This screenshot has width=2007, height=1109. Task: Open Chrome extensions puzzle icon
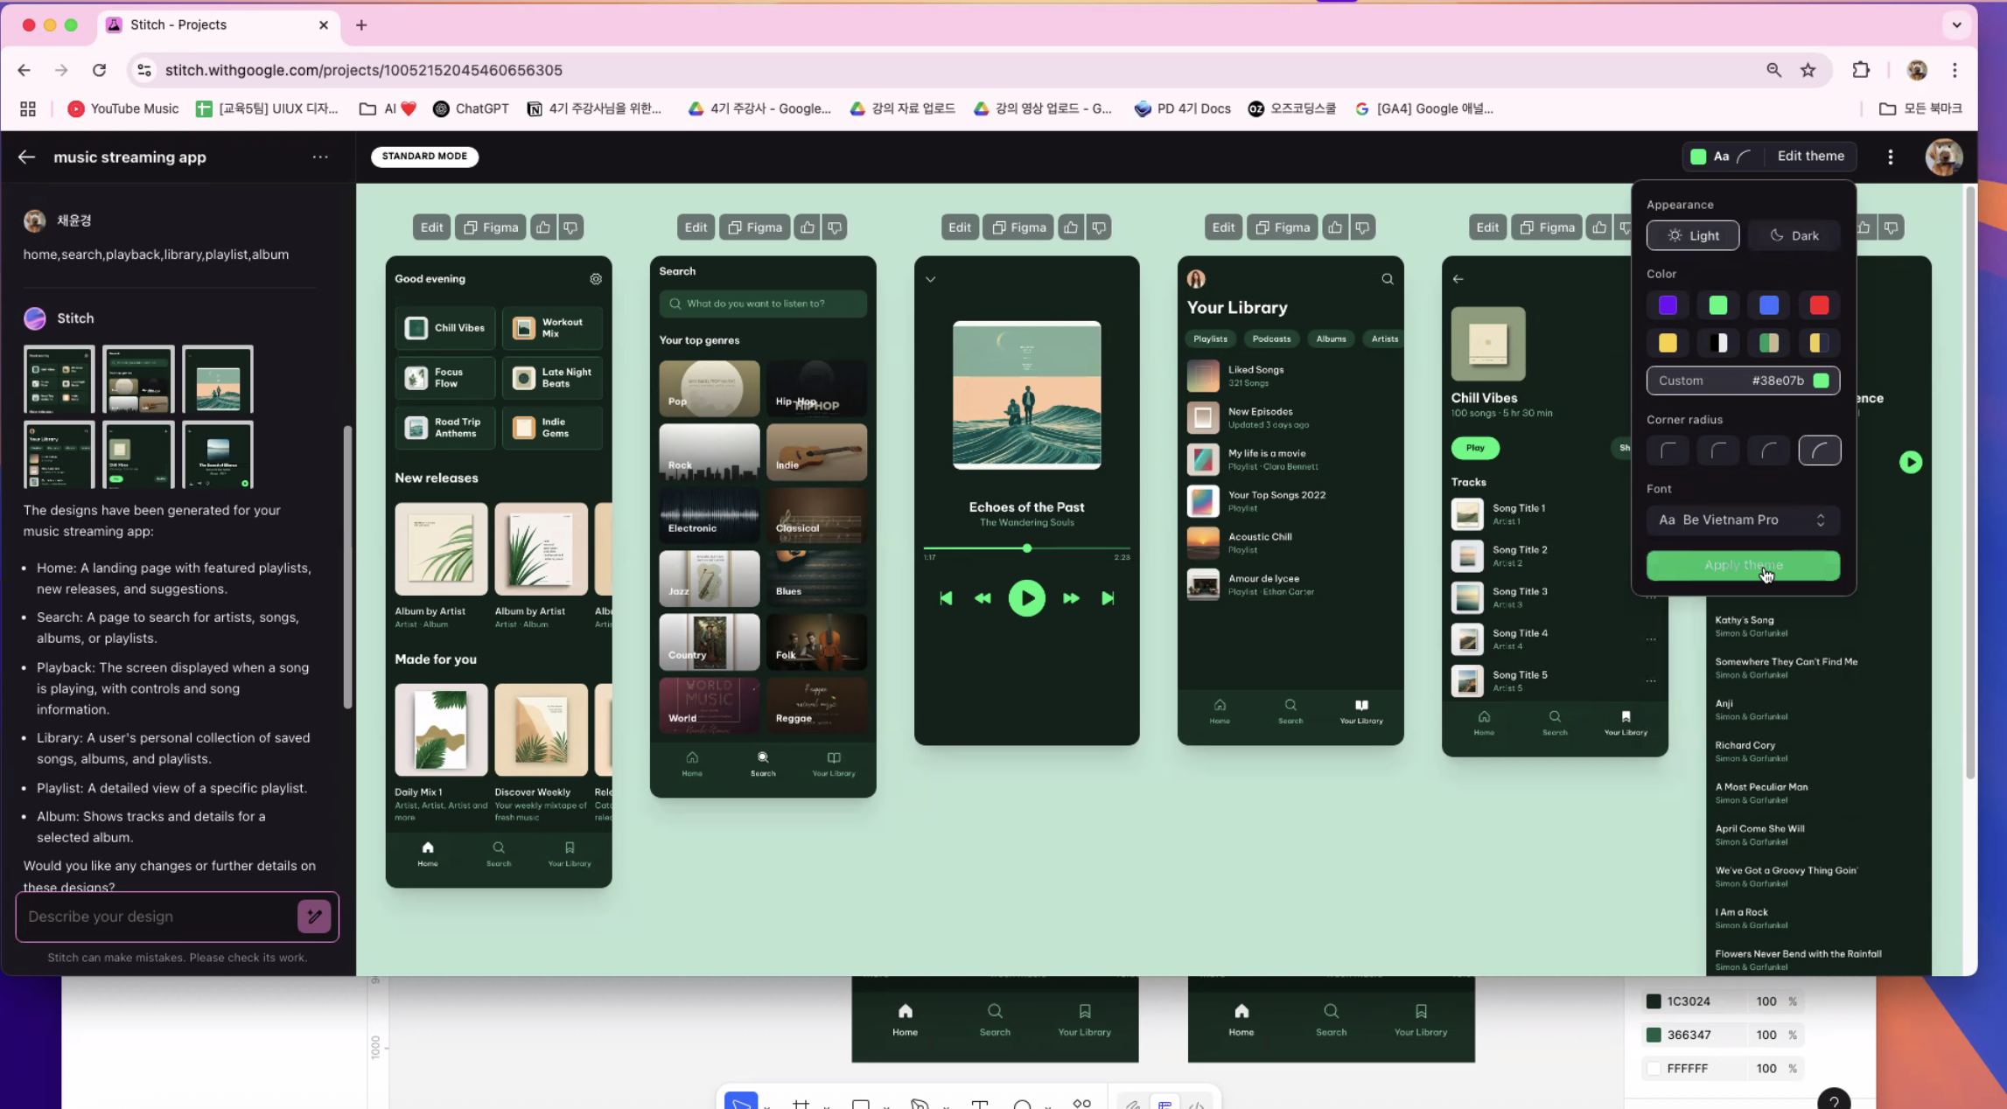1861,70
